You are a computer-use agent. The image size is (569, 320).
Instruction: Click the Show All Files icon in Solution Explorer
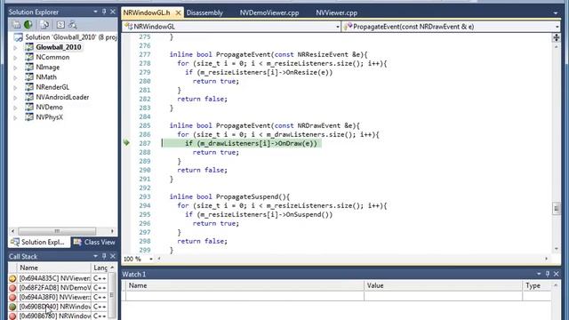44,25
